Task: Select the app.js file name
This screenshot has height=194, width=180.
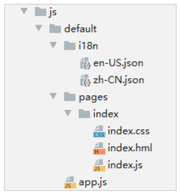Action: (x=93, y=183)
